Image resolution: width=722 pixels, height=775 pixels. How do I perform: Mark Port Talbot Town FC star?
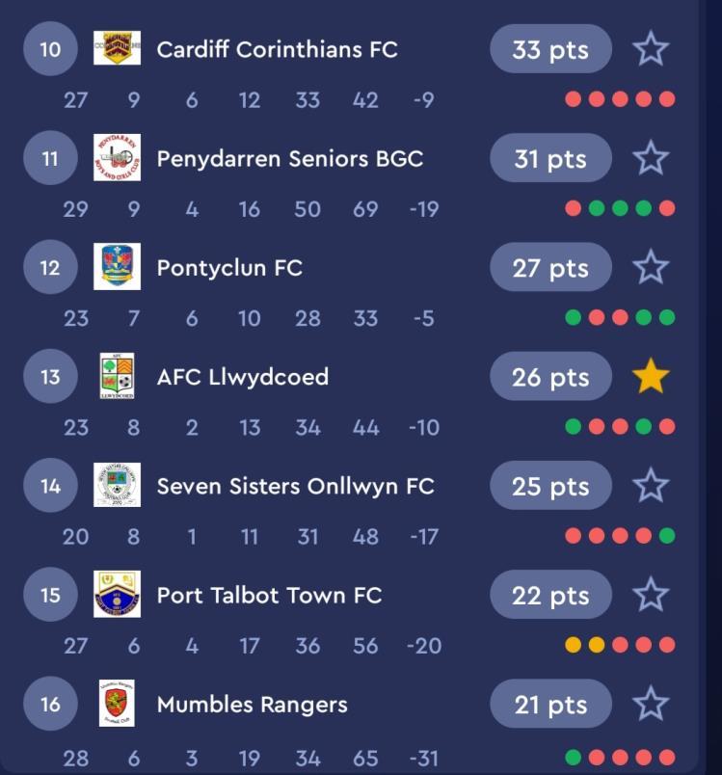tap(651, 595)
